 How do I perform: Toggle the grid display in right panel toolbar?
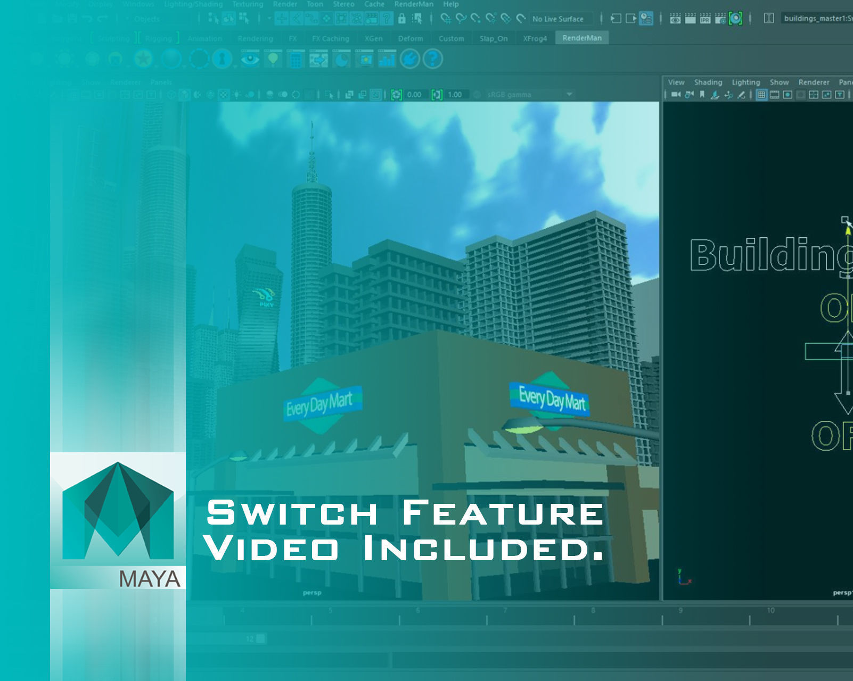pyautogui.click(x=761, y=95)
